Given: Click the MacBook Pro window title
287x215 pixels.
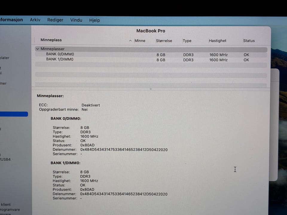Looking at the screenshot, I should pyautogui.click(x=151, y=31).
